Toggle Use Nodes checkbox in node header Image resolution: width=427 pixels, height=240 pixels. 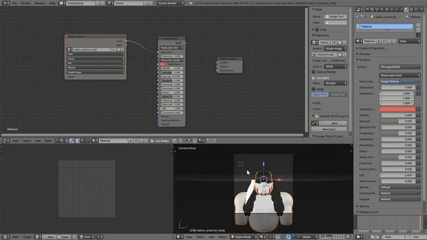152,141
